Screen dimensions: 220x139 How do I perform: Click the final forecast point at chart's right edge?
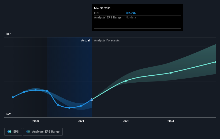point(215,62)
